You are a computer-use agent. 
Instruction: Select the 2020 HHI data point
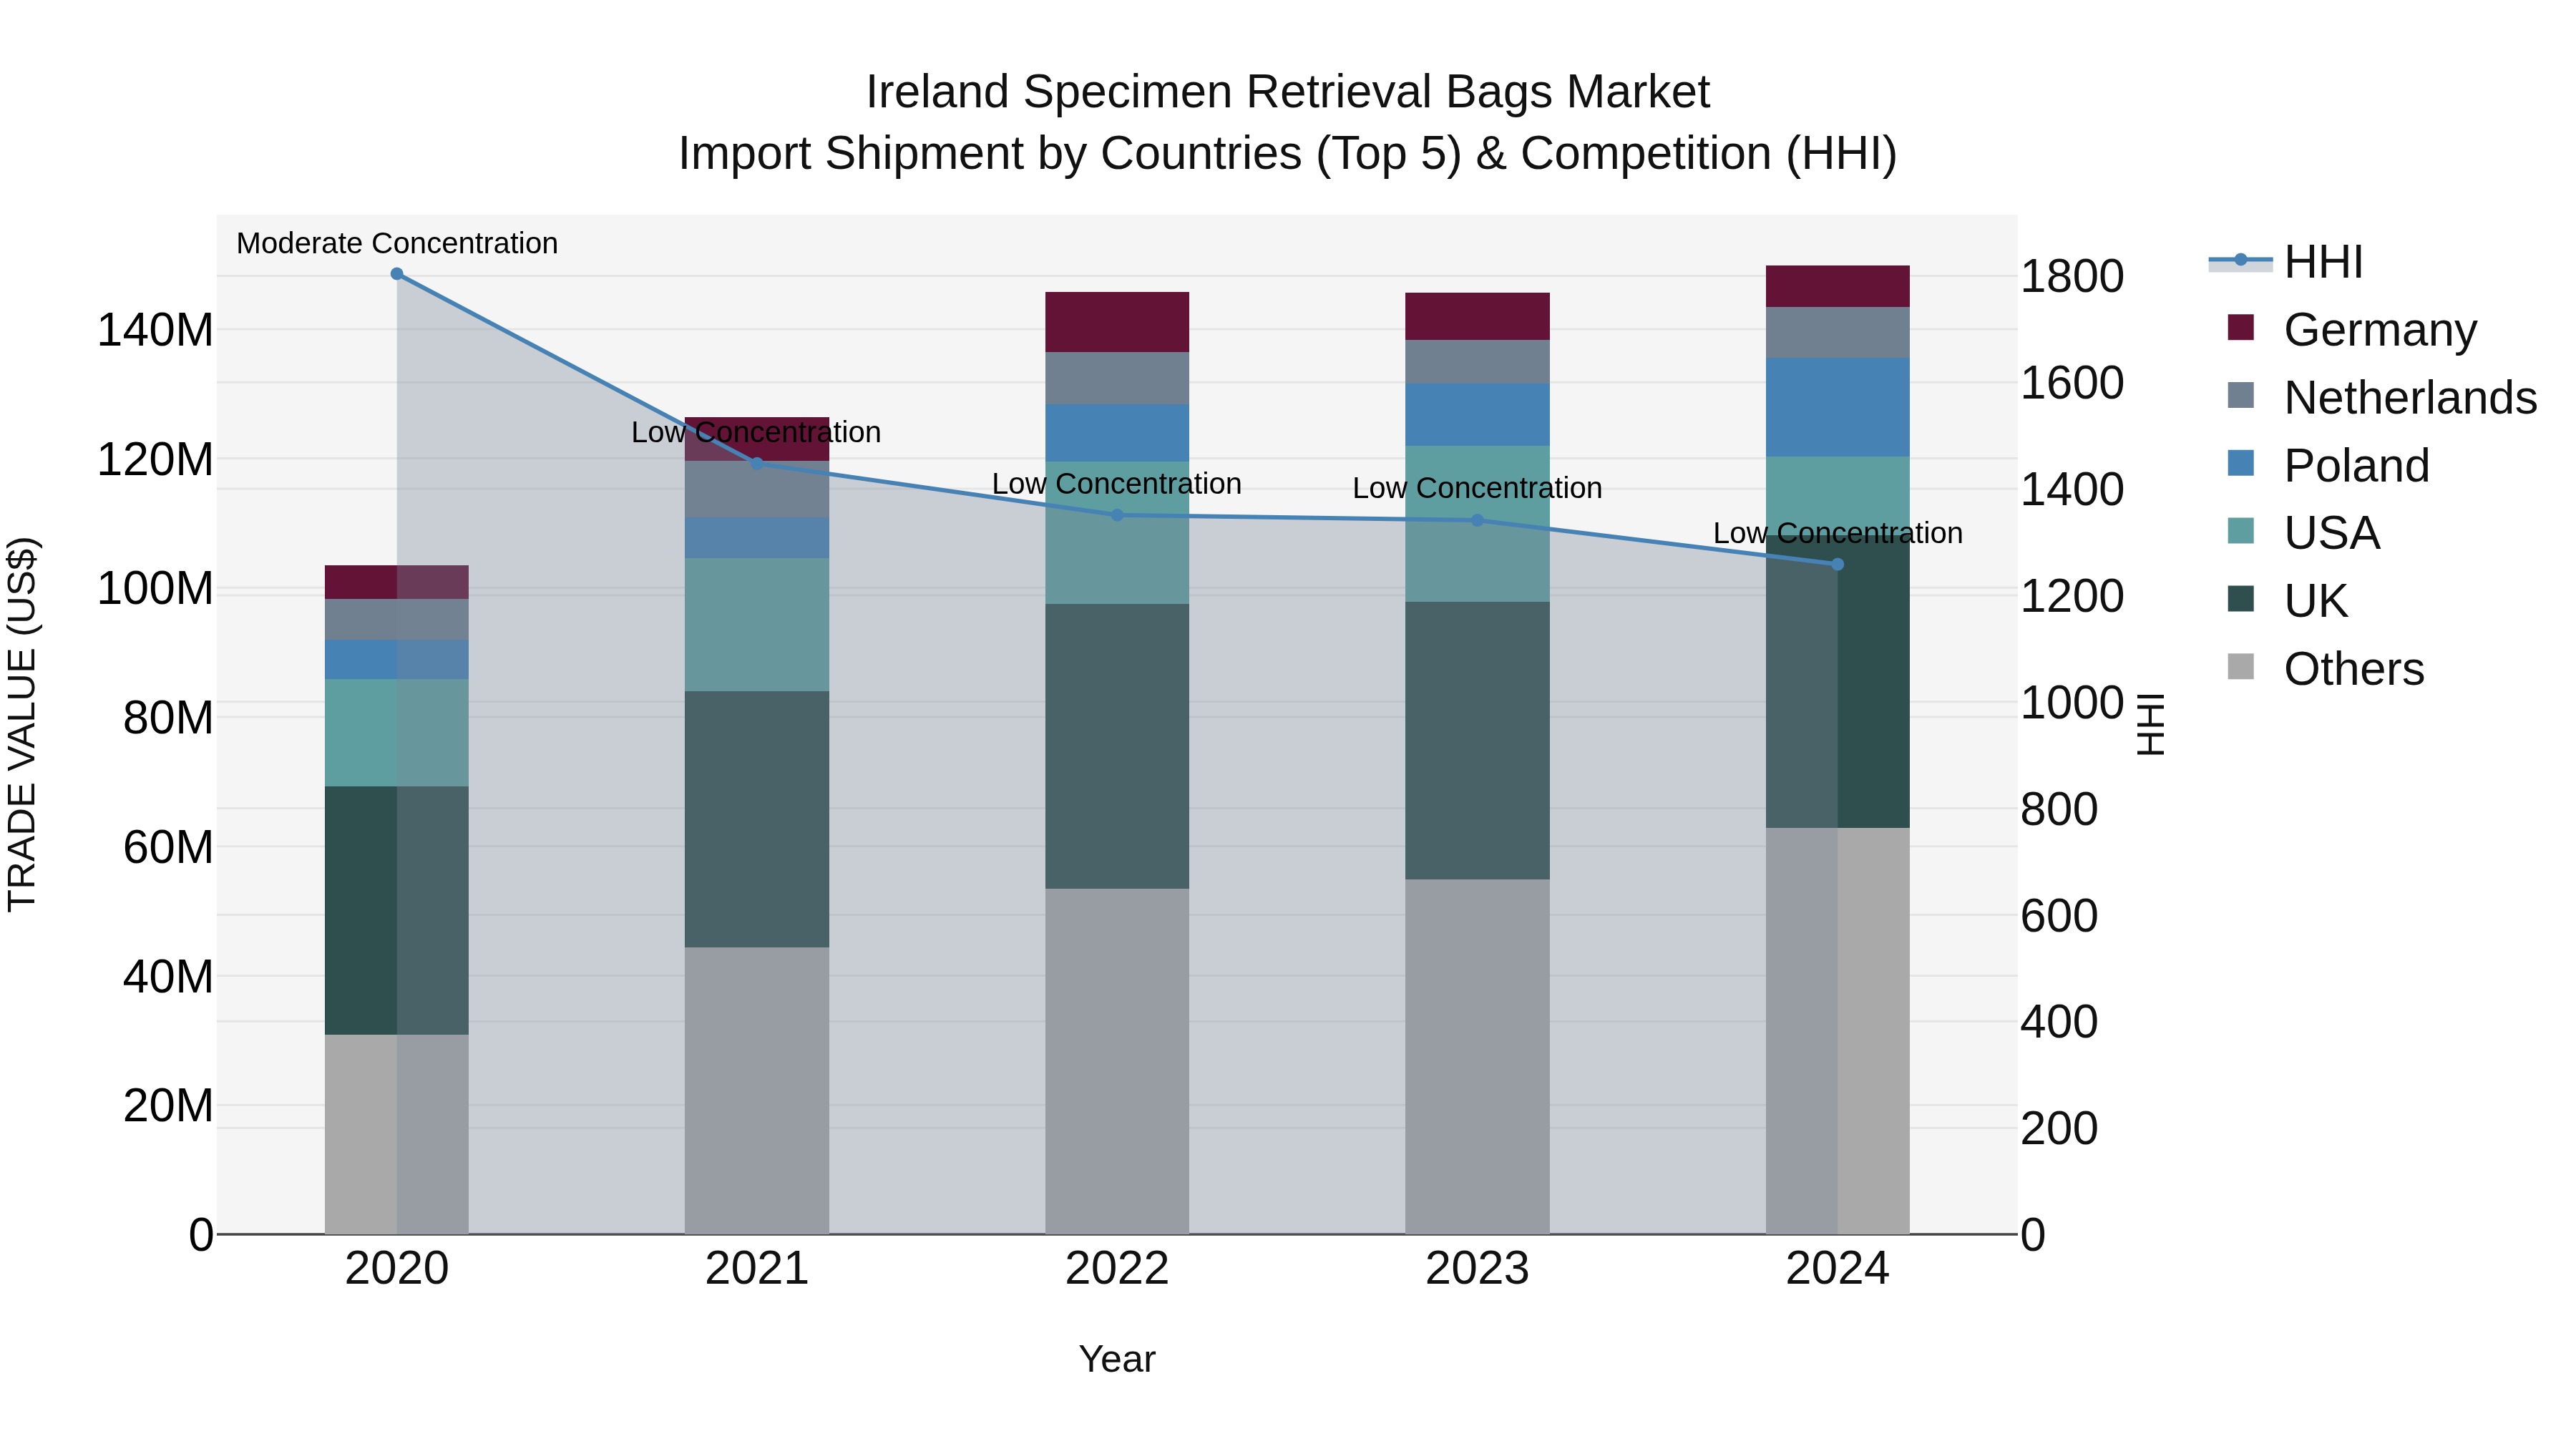tap(397, 274)
